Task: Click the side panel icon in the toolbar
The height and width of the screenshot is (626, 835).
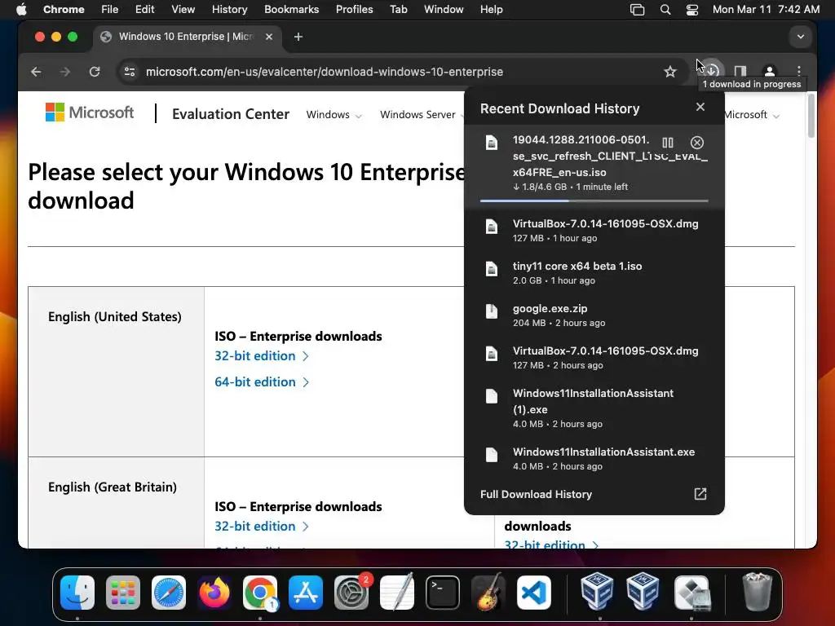Action: (740, 72)
